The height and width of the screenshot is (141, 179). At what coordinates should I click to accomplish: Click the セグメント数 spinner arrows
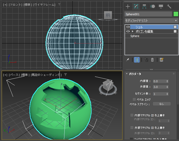coord(167,94)
